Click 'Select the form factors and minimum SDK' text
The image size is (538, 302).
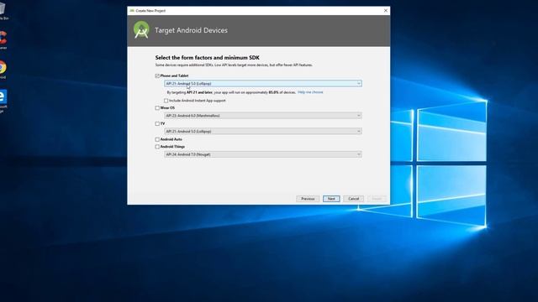pos(208,58)
